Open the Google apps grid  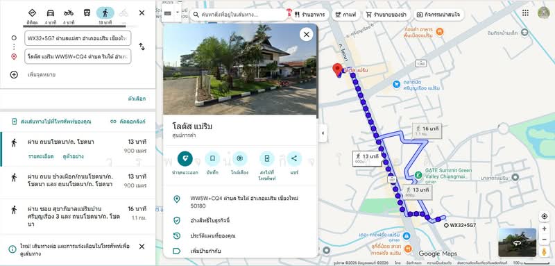coord(525,13)
